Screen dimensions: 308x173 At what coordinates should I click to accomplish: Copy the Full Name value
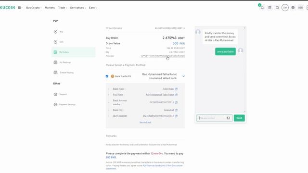(x=176, y=95)
